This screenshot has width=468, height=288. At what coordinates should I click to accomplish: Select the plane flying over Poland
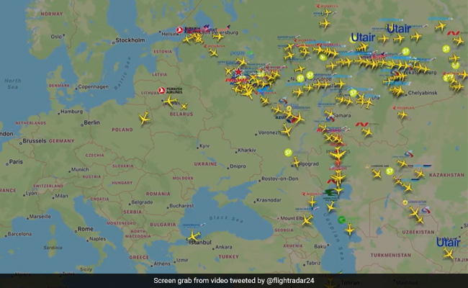(x=145, y=118)
